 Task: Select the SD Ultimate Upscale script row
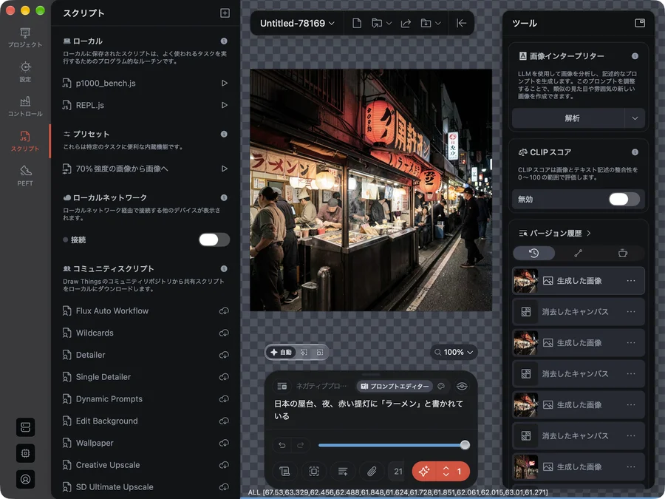[146, 487]
